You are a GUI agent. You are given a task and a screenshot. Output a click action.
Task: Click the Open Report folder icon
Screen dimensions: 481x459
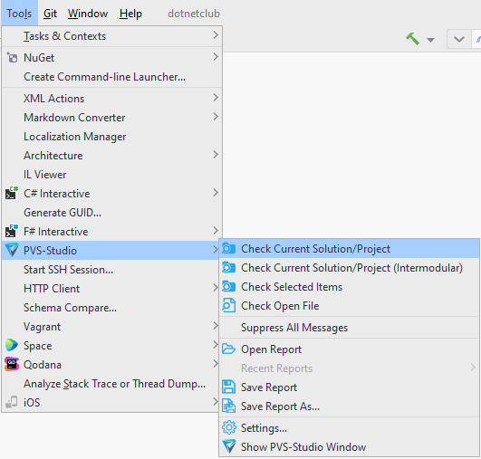[228, 349]
